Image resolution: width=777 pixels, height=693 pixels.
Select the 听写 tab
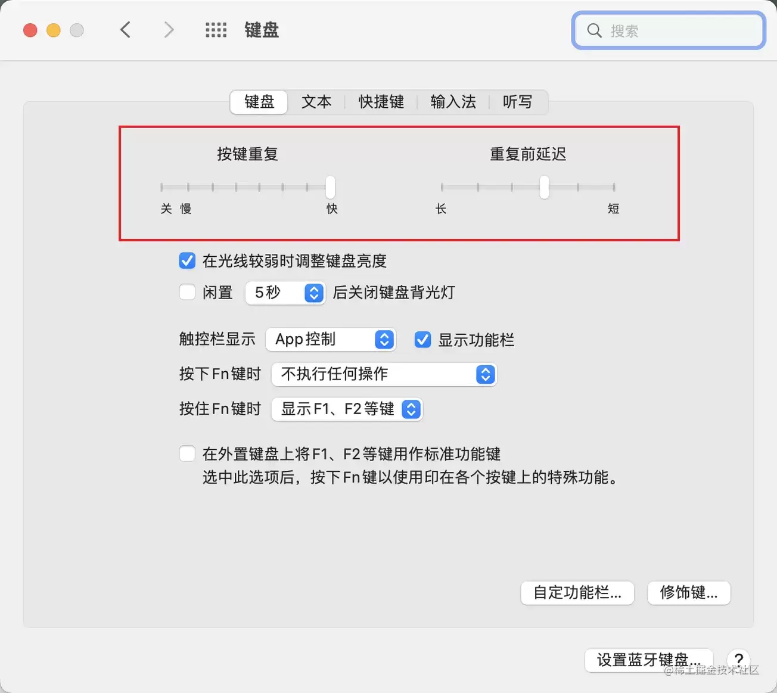click(517, 102)
